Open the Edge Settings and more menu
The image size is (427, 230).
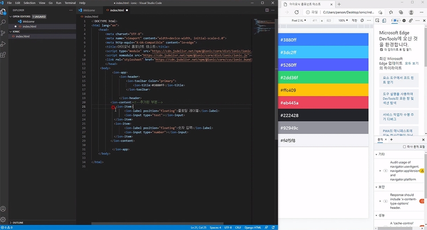click(422, 12)
